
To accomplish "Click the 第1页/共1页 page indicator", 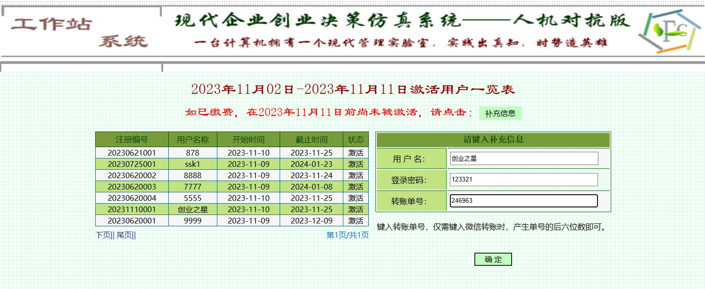I will [348, 235].
